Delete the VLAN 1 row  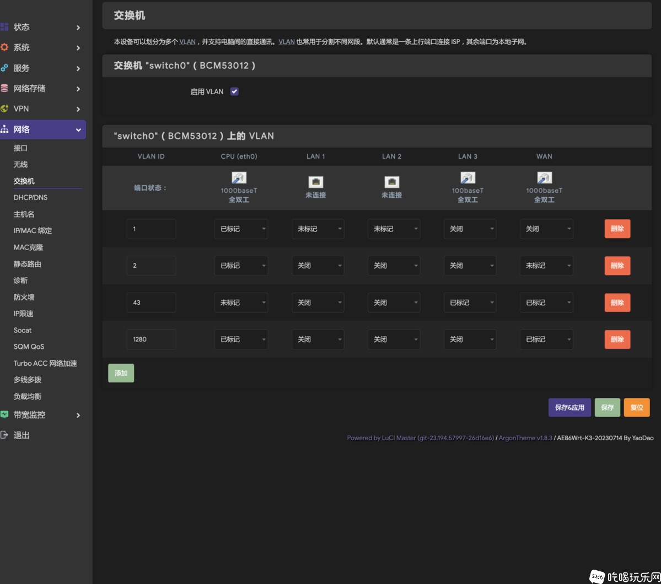click(x=617, y=229)
